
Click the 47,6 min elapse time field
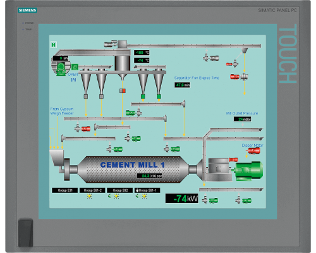(182, 85)
